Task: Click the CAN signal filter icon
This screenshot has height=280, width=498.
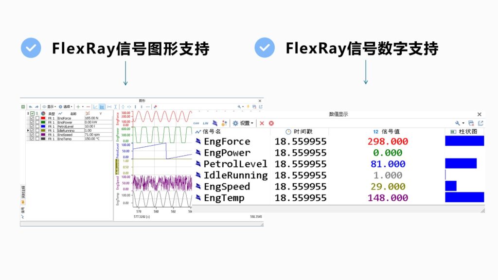Action: pos(196,123)
